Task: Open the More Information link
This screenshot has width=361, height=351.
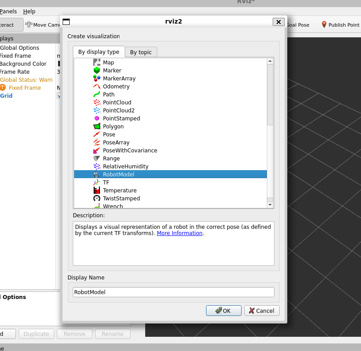Action: tap(179, 233)
